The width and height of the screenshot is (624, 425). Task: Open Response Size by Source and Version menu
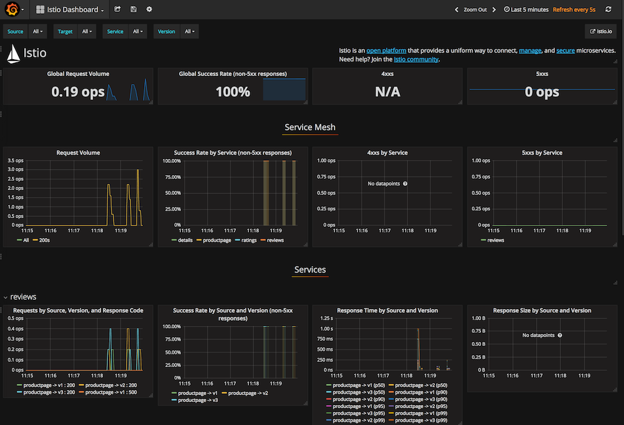point(542,310)
